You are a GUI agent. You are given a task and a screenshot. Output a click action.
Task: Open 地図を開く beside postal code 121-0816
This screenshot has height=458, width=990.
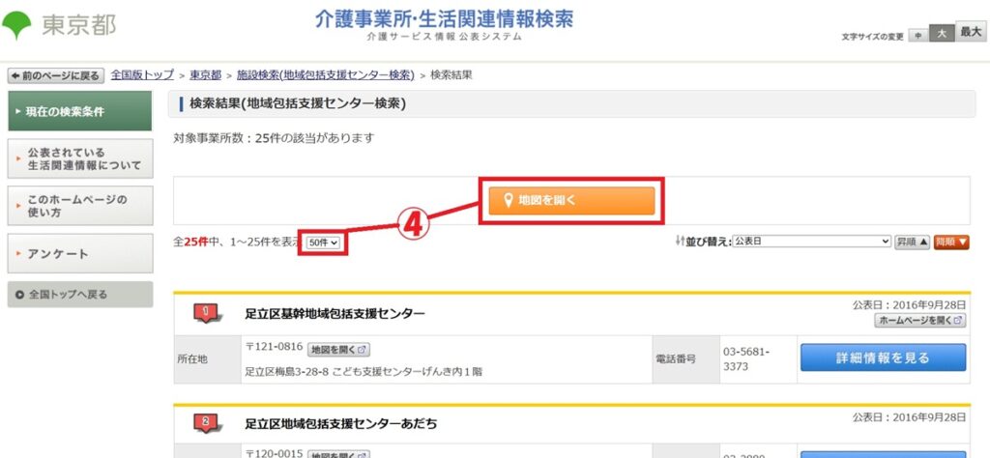339,349
